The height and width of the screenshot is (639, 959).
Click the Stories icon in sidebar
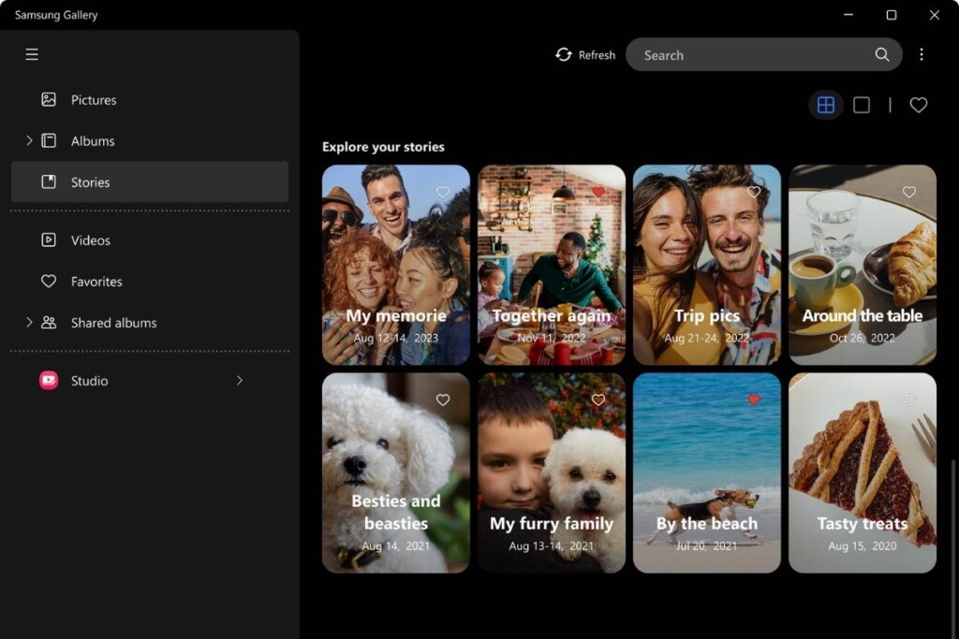point(49,182)
